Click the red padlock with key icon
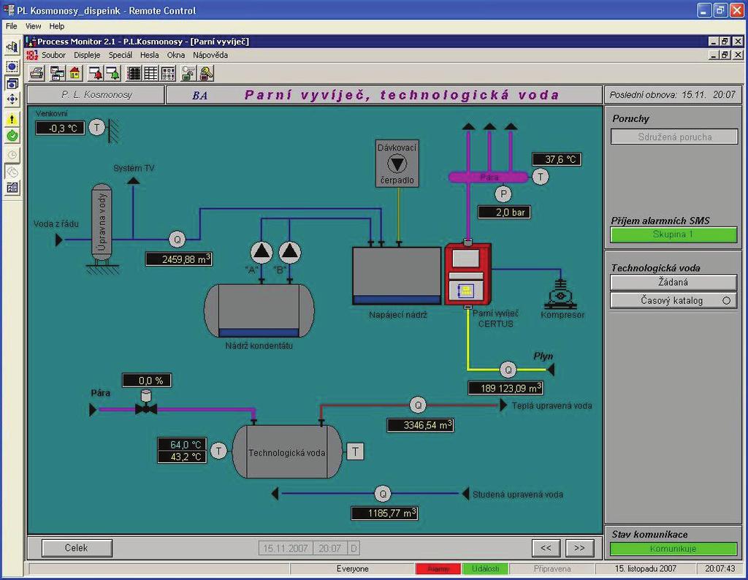748x580 pixels. tap(206, 74)
